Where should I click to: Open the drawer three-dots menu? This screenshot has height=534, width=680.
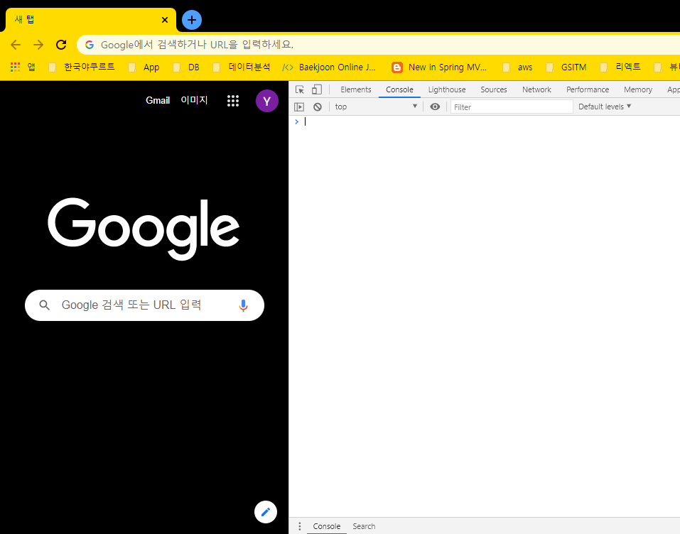299,526
